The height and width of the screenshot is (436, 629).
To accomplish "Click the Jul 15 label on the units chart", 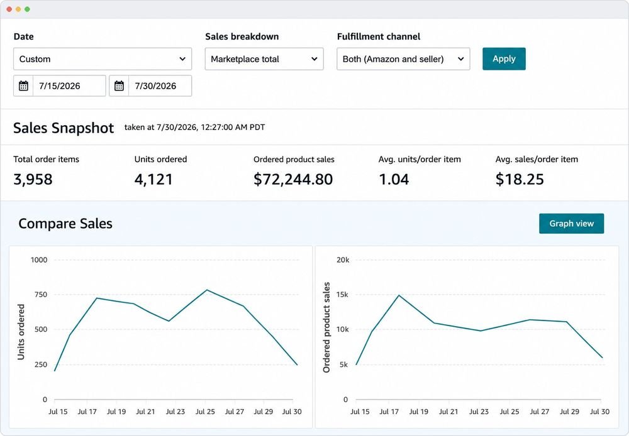I will point(58,411).
